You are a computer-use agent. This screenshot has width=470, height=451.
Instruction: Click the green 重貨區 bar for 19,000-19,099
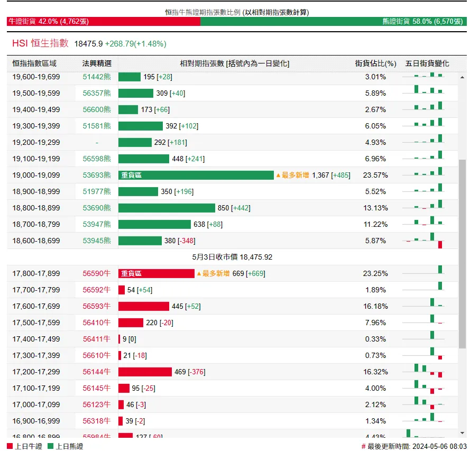coord(196,175)
